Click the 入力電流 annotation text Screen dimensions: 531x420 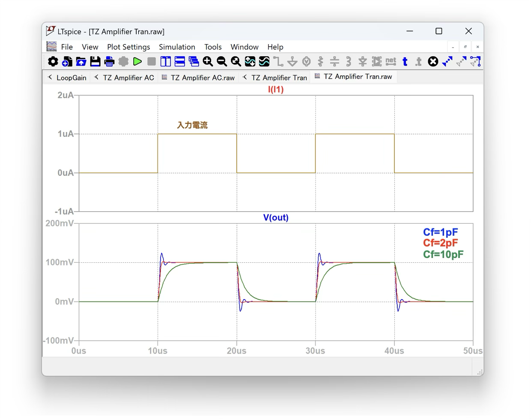192,125
